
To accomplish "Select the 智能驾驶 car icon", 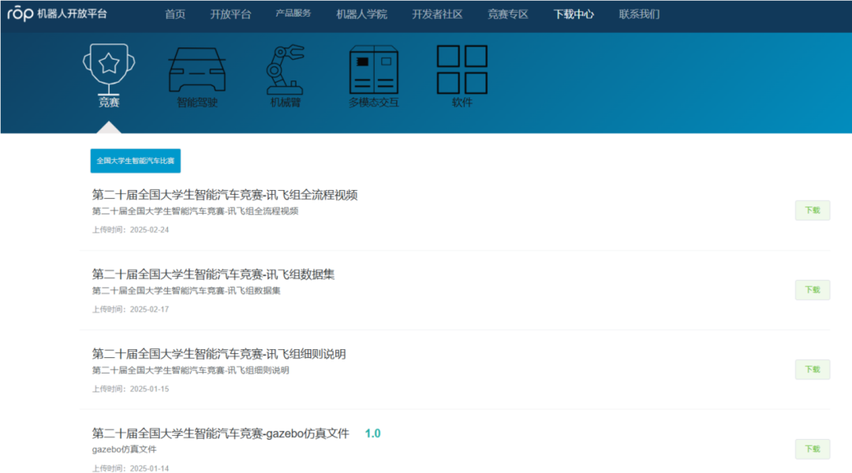I will 196,69.
